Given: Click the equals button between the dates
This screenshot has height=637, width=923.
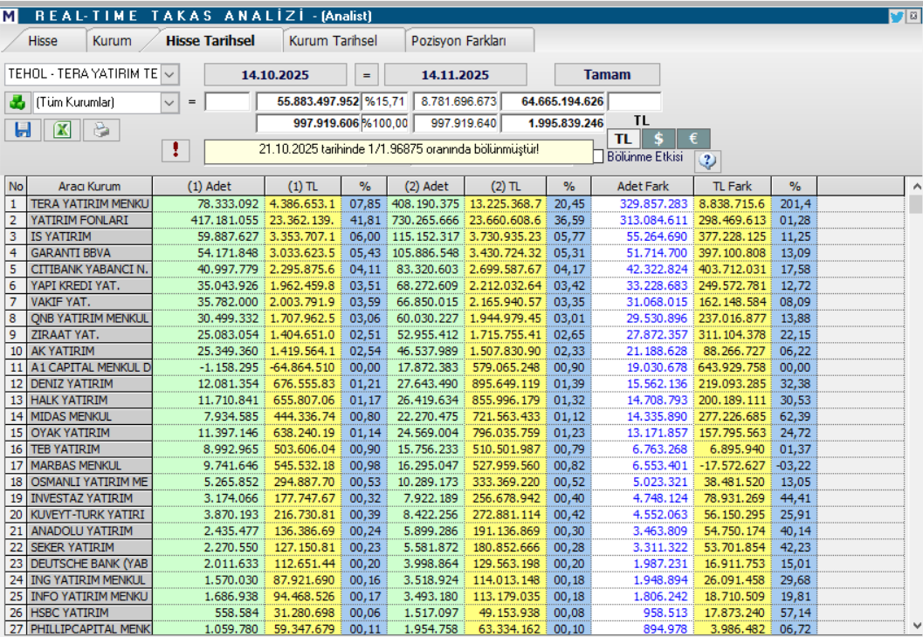Looking at the screenshot, I should [x=366, y=75].
